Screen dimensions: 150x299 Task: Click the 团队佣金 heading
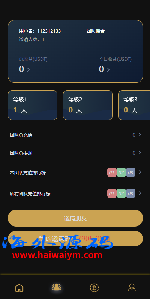point(96,31)
